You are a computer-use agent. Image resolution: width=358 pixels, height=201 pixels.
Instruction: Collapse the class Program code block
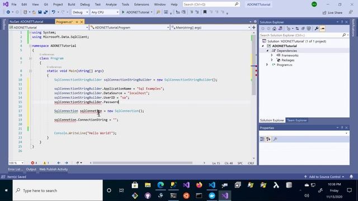30,58
